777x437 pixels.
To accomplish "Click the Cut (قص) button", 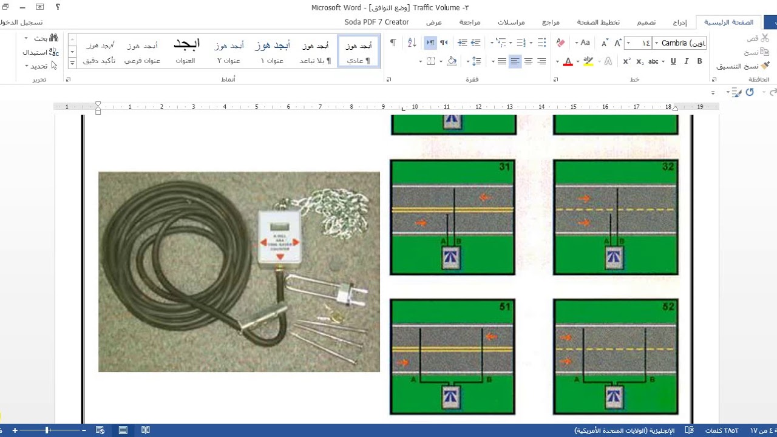I will pos(758,38).
